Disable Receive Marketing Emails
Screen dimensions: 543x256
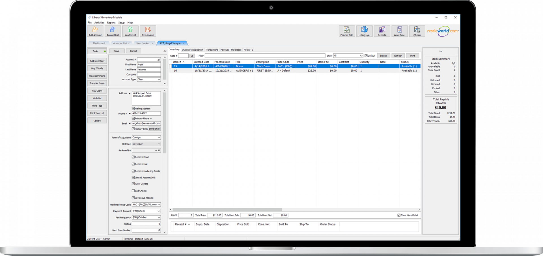tap(133, 171)
